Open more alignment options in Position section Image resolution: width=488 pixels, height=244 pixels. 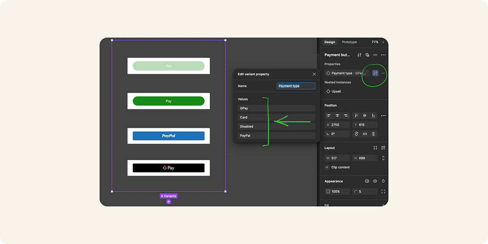pos(383,116)
